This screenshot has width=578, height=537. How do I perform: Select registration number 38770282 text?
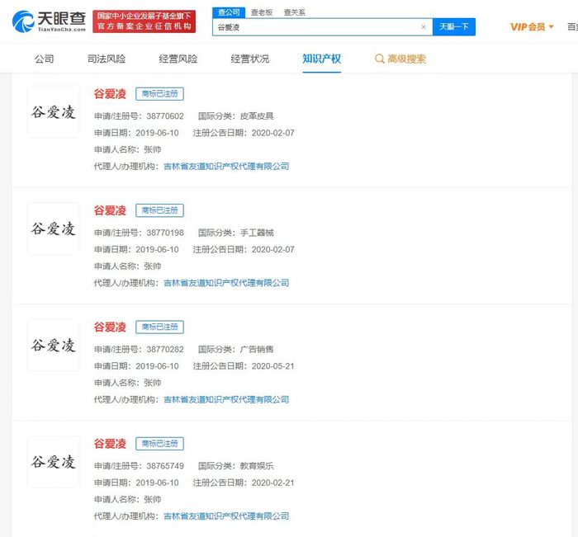[x=165, y=349]
